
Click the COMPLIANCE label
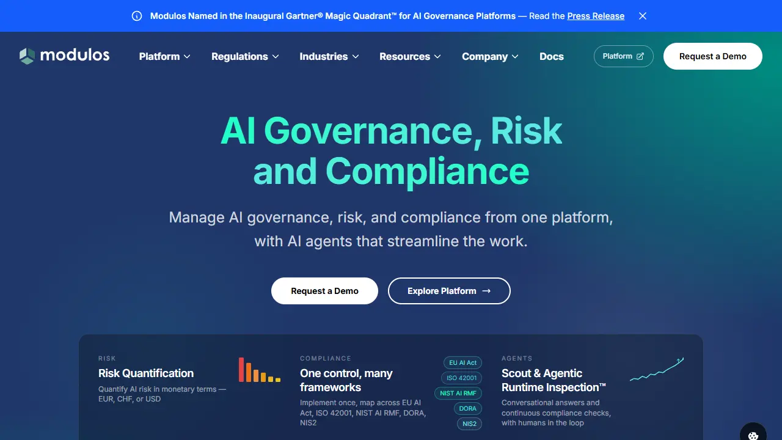coord(326,359)
